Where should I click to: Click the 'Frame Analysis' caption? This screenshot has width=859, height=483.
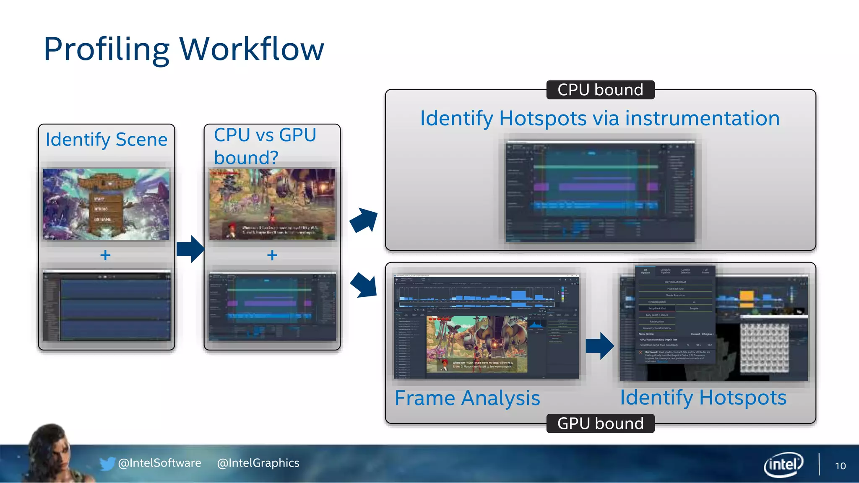pos(467,398)
